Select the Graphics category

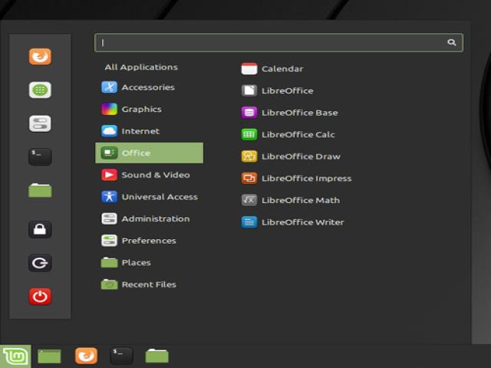tap(150, 109)
